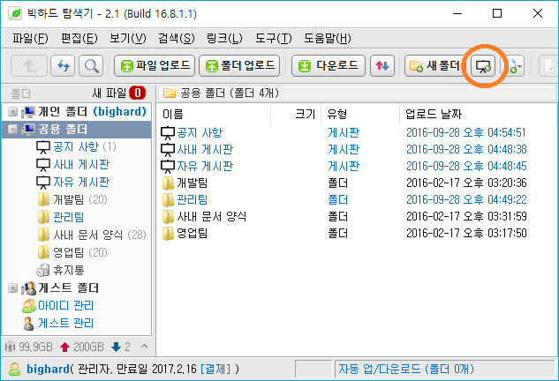Viewport: 559px width, 381px height.
Task: Click the 자유 게시판 board icon in list
Action: pyautogui.click(x=168, y=167)
